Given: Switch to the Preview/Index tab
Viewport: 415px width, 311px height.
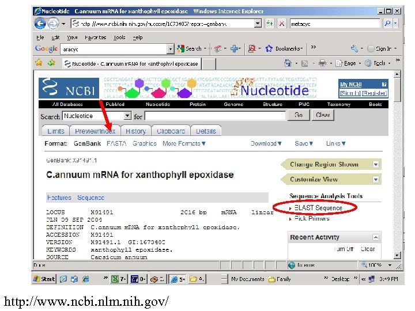Looking at the screenshot, I should click(x=95, y=131).
